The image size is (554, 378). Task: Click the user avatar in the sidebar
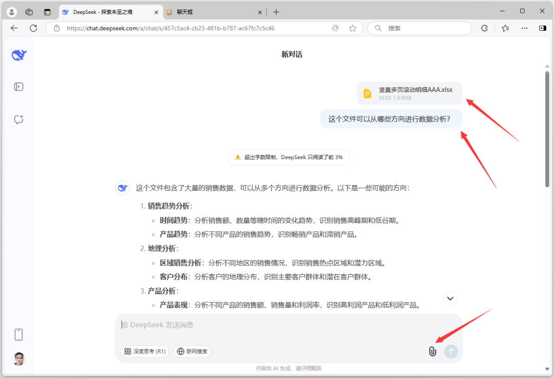[18, 359]
